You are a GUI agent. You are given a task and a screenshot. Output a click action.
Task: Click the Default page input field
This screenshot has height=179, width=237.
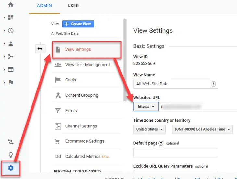[x=175, y=152]
